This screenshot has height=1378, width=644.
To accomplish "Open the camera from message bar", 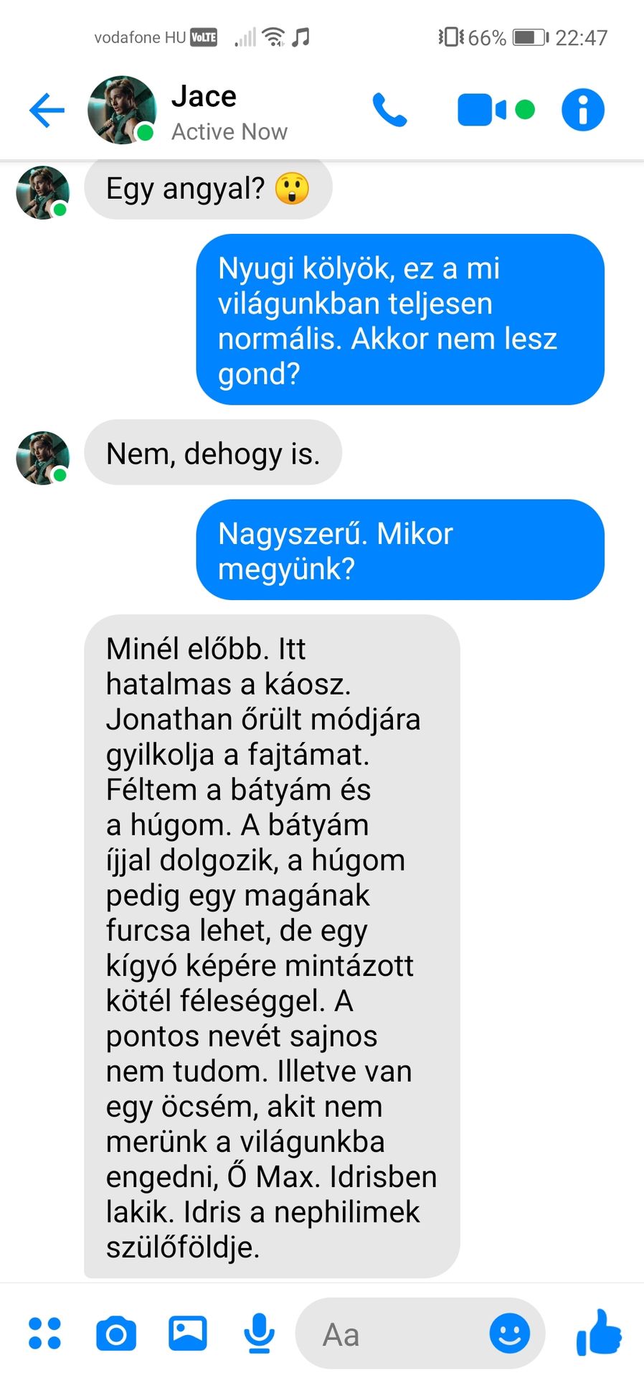I will [115, 1334].
